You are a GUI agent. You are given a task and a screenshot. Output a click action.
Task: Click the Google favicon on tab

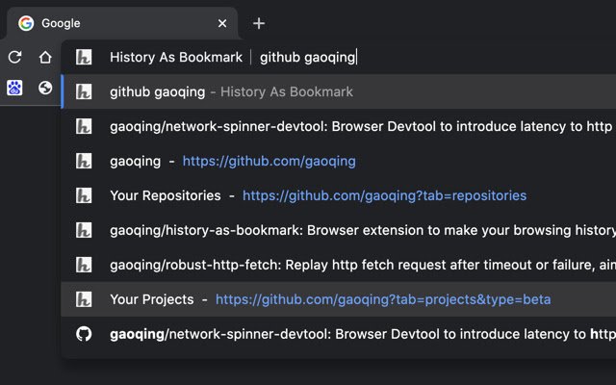(26, 23)
